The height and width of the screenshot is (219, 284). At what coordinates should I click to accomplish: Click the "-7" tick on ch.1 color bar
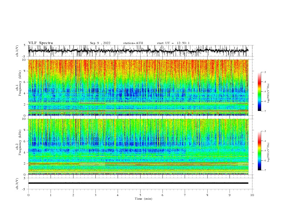265,111
